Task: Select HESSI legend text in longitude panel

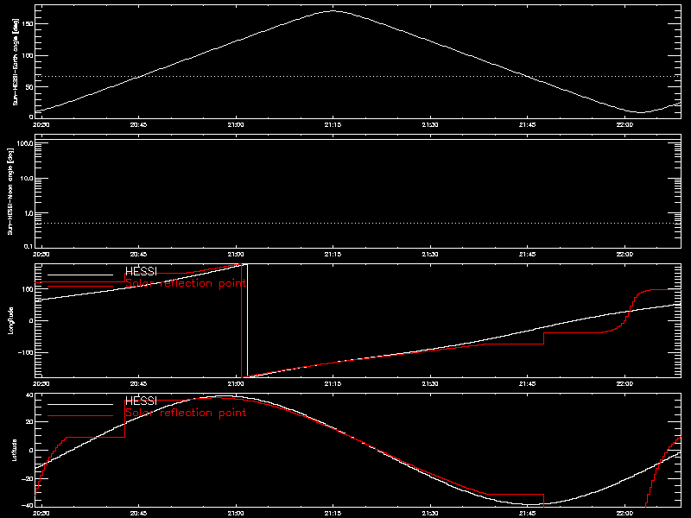Action: pyautogui.click(x=141, y=271)
